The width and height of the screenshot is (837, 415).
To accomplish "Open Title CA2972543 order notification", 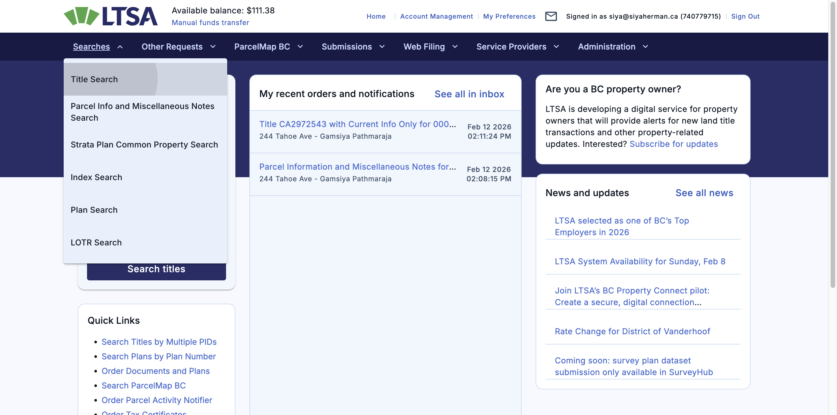I will [357, 124].
